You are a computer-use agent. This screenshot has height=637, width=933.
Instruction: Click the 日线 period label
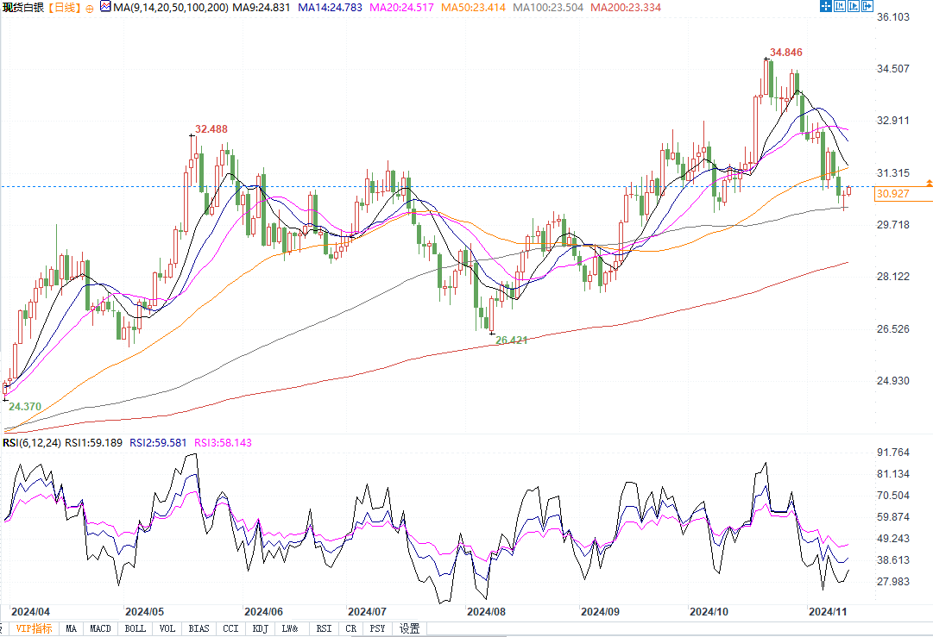point(64,7)
